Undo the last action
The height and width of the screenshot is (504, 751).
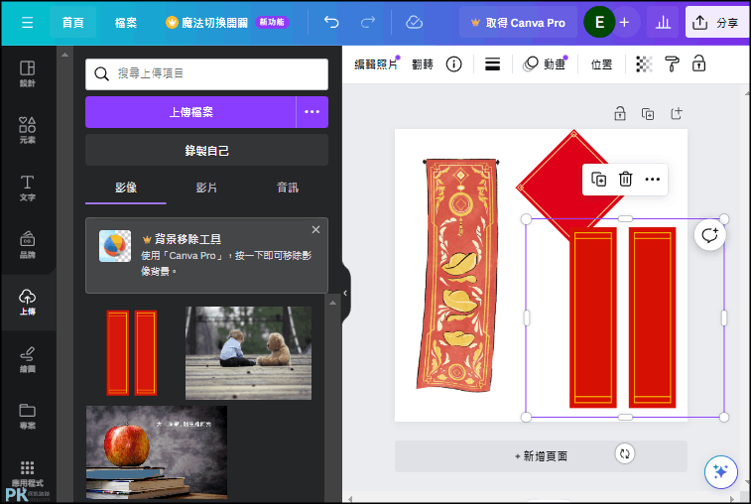pyautogui.click(x=331, y=22)
